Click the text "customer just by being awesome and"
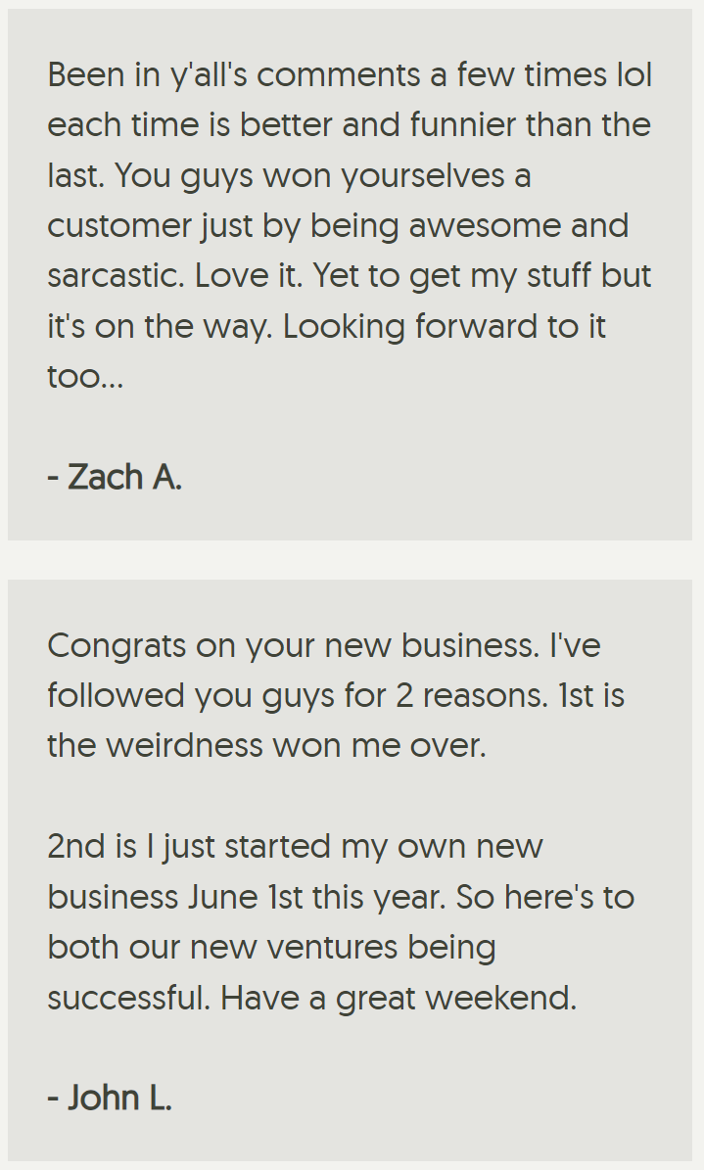 pos(338,226)
